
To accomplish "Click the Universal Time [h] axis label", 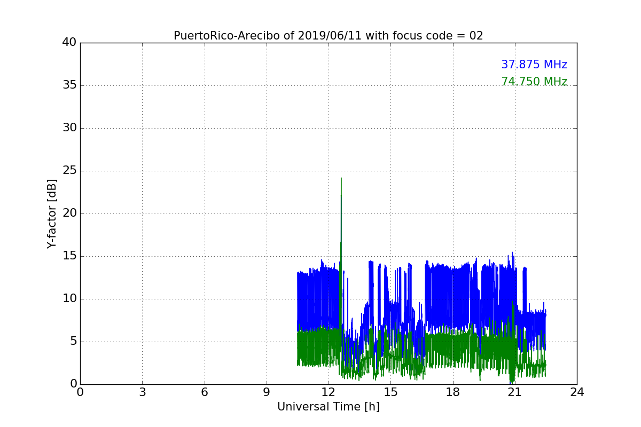I will click(329, 407).
